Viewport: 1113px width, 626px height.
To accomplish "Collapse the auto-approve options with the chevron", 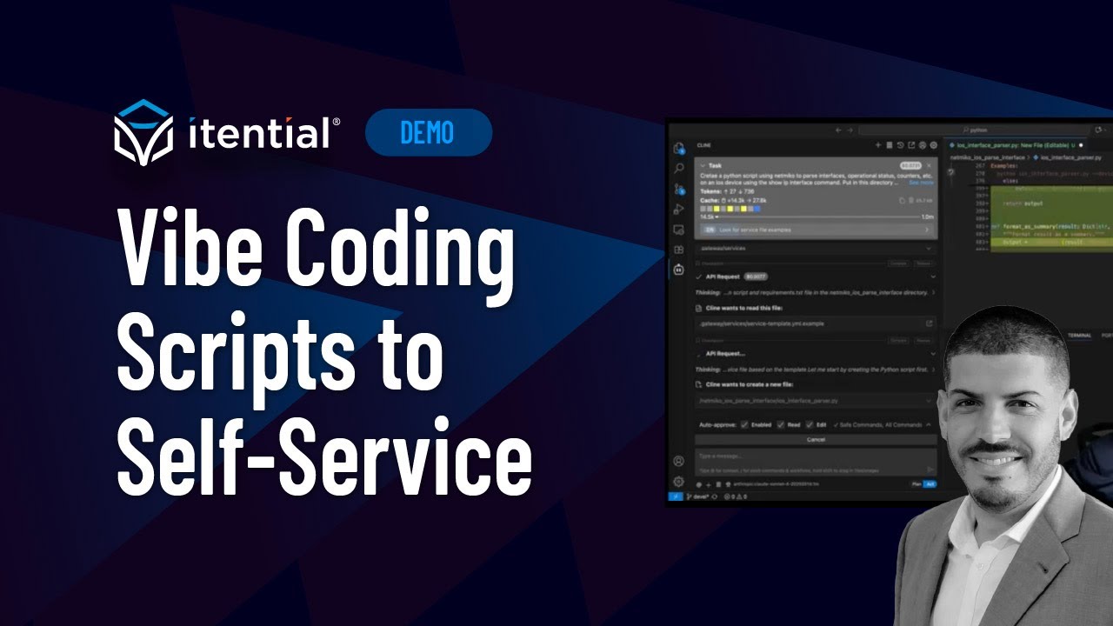I will pyautogui.click(x=929, y=425).
